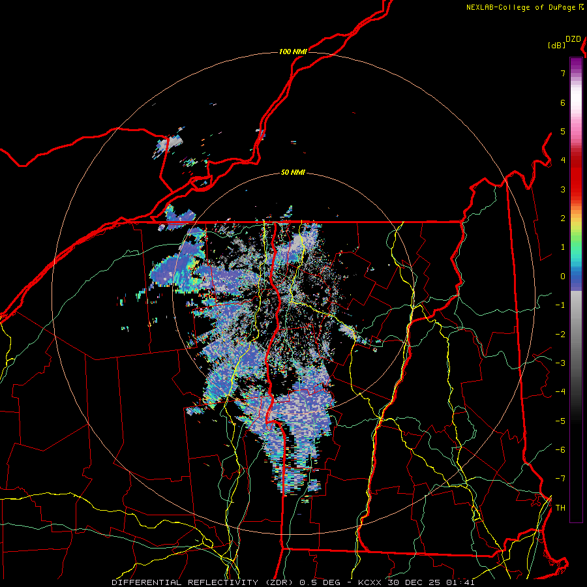Click the NEXLAB-College of DuPage credit text
587x587 pixels.
(522, 7)
